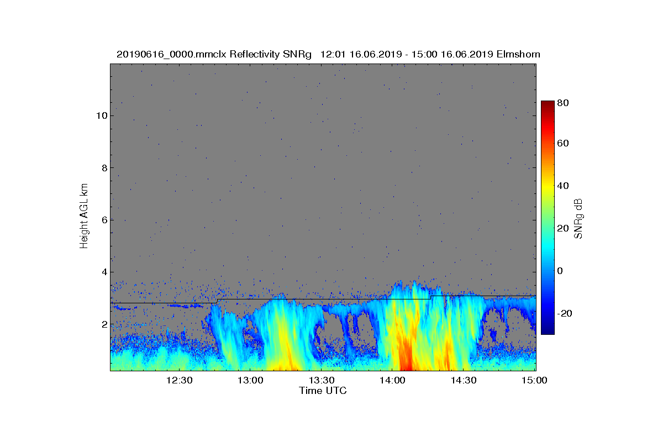
Task: Click the height tick label 10
Action: tap(101, 115)
